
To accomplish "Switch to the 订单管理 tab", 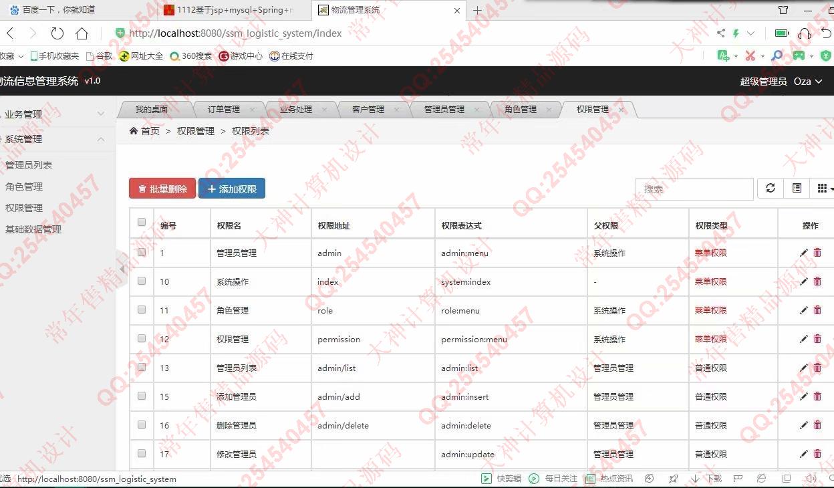I will coord(224,109).
